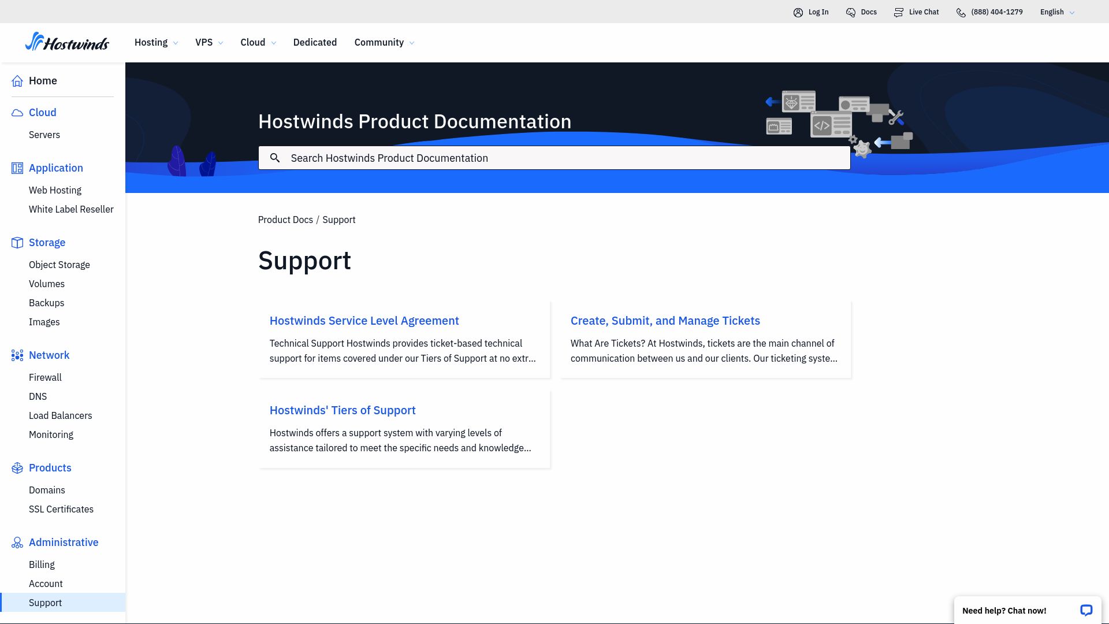Click the search magnifier icon
The height and width of the screenshot is (624, 1109).
coord(275,157)
